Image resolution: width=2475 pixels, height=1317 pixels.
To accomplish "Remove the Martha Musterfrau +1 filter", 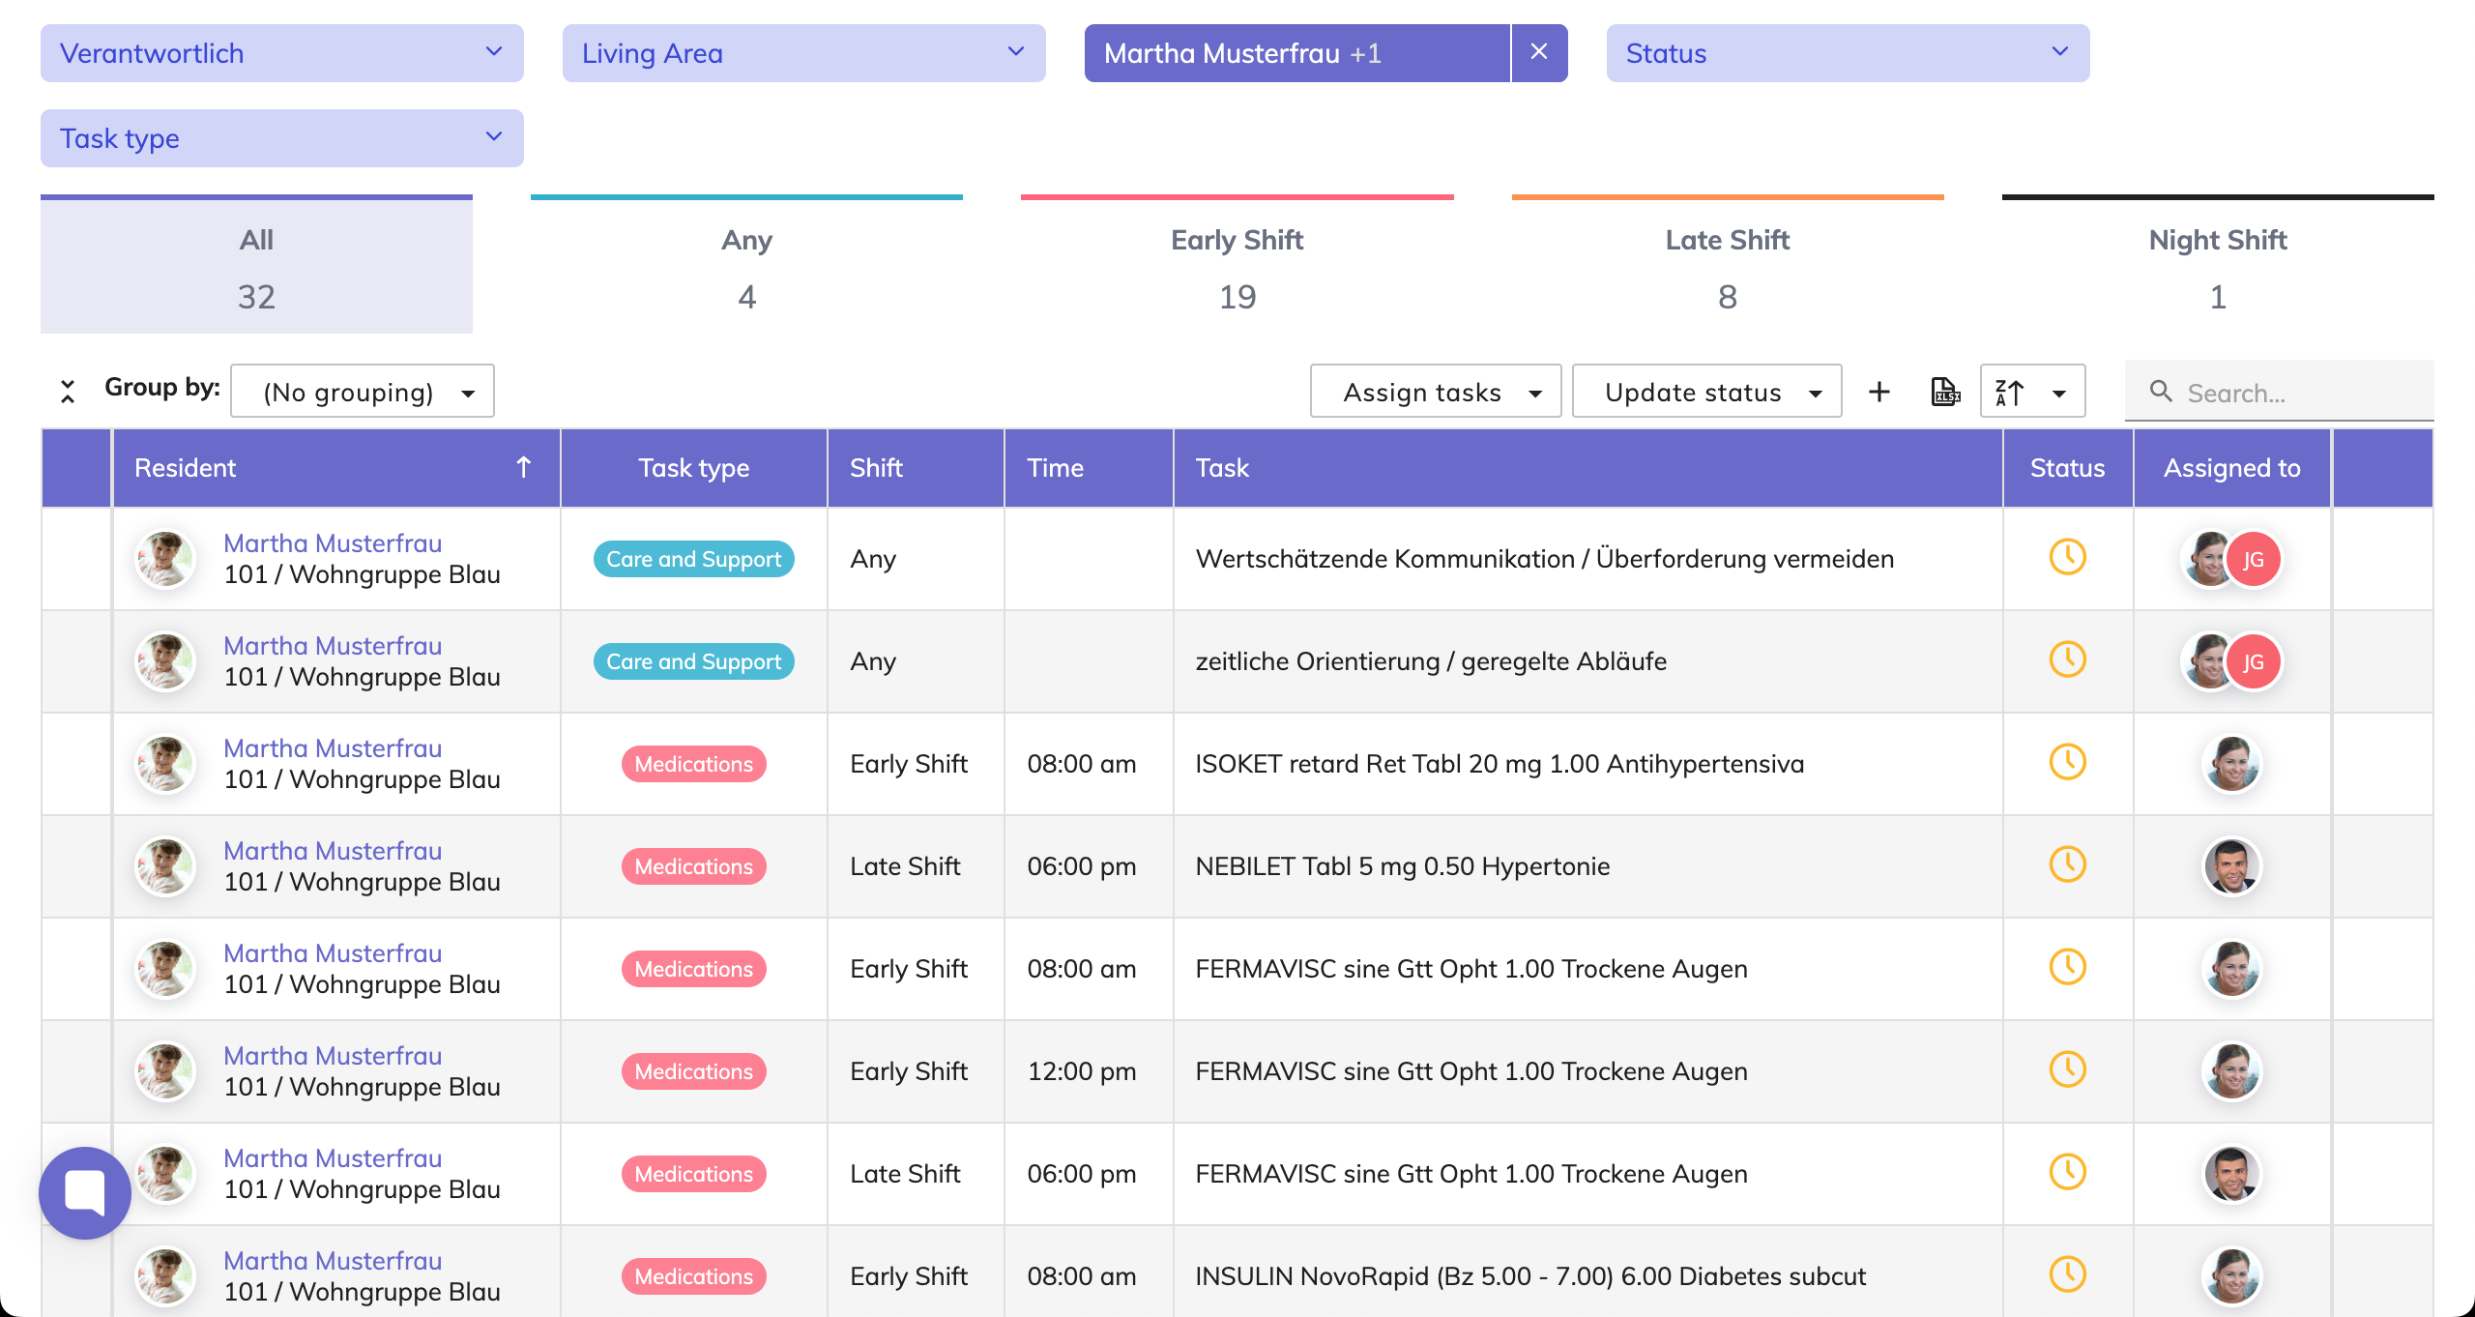I will [1539, 52].
